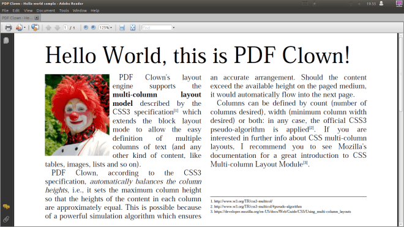
Task: Click the fit full page icon
Action: pyautogui.click(x=133, y=28)
